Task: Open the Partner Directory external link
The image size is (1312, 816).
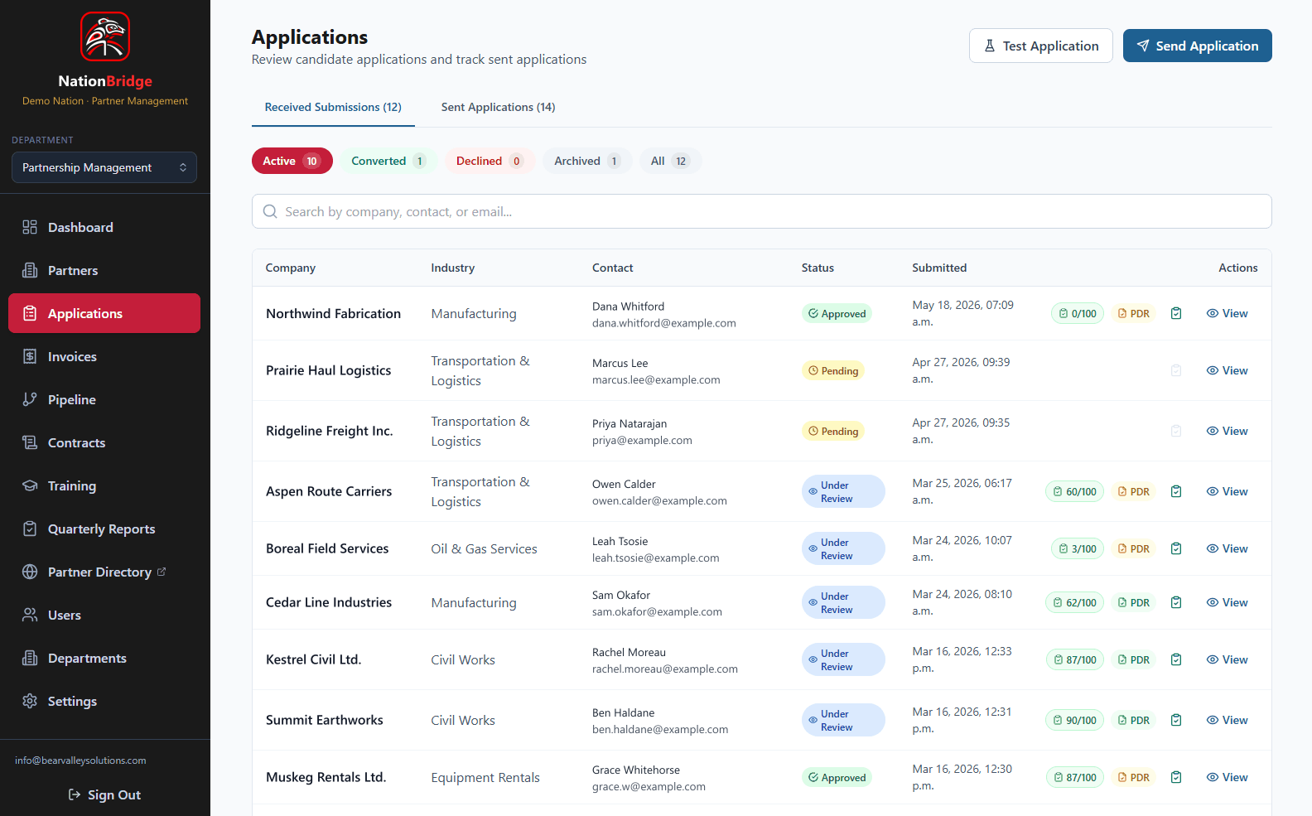Action: click(104, 572)
